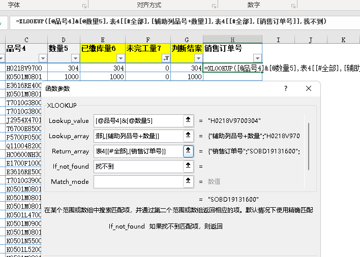
Task: Click the 0 in H0218V9700 row
Action: [148, 68]
